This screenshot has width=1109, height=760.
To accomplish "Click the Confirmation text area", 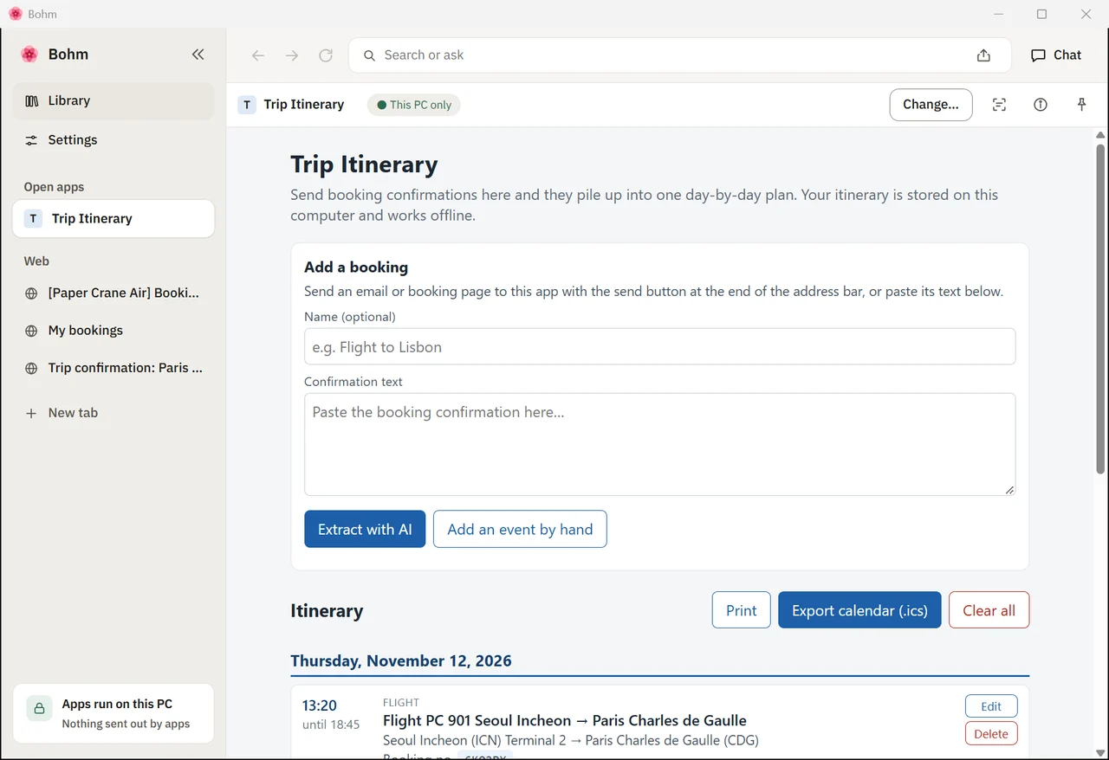I will point(659,445).
